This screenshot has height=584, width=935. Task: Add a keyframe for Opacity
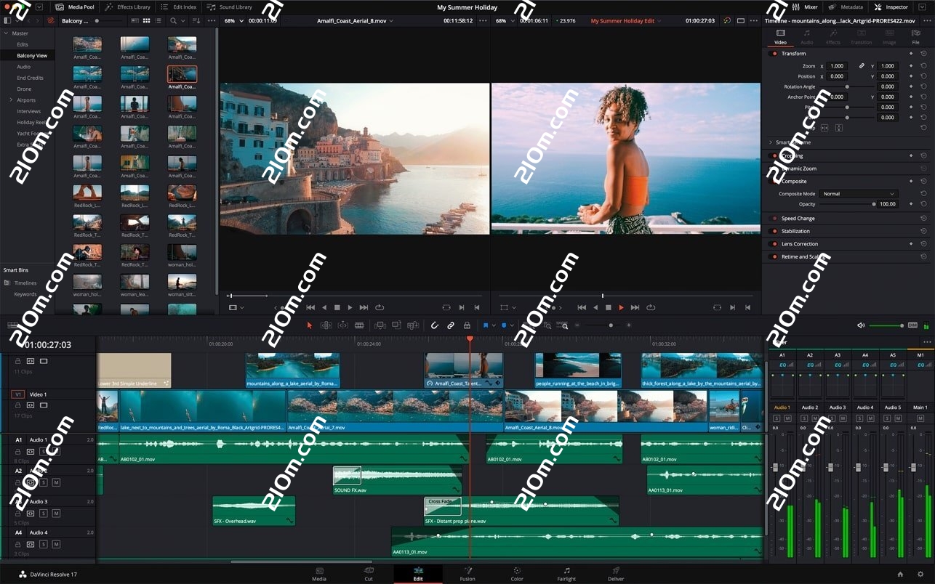911,204
